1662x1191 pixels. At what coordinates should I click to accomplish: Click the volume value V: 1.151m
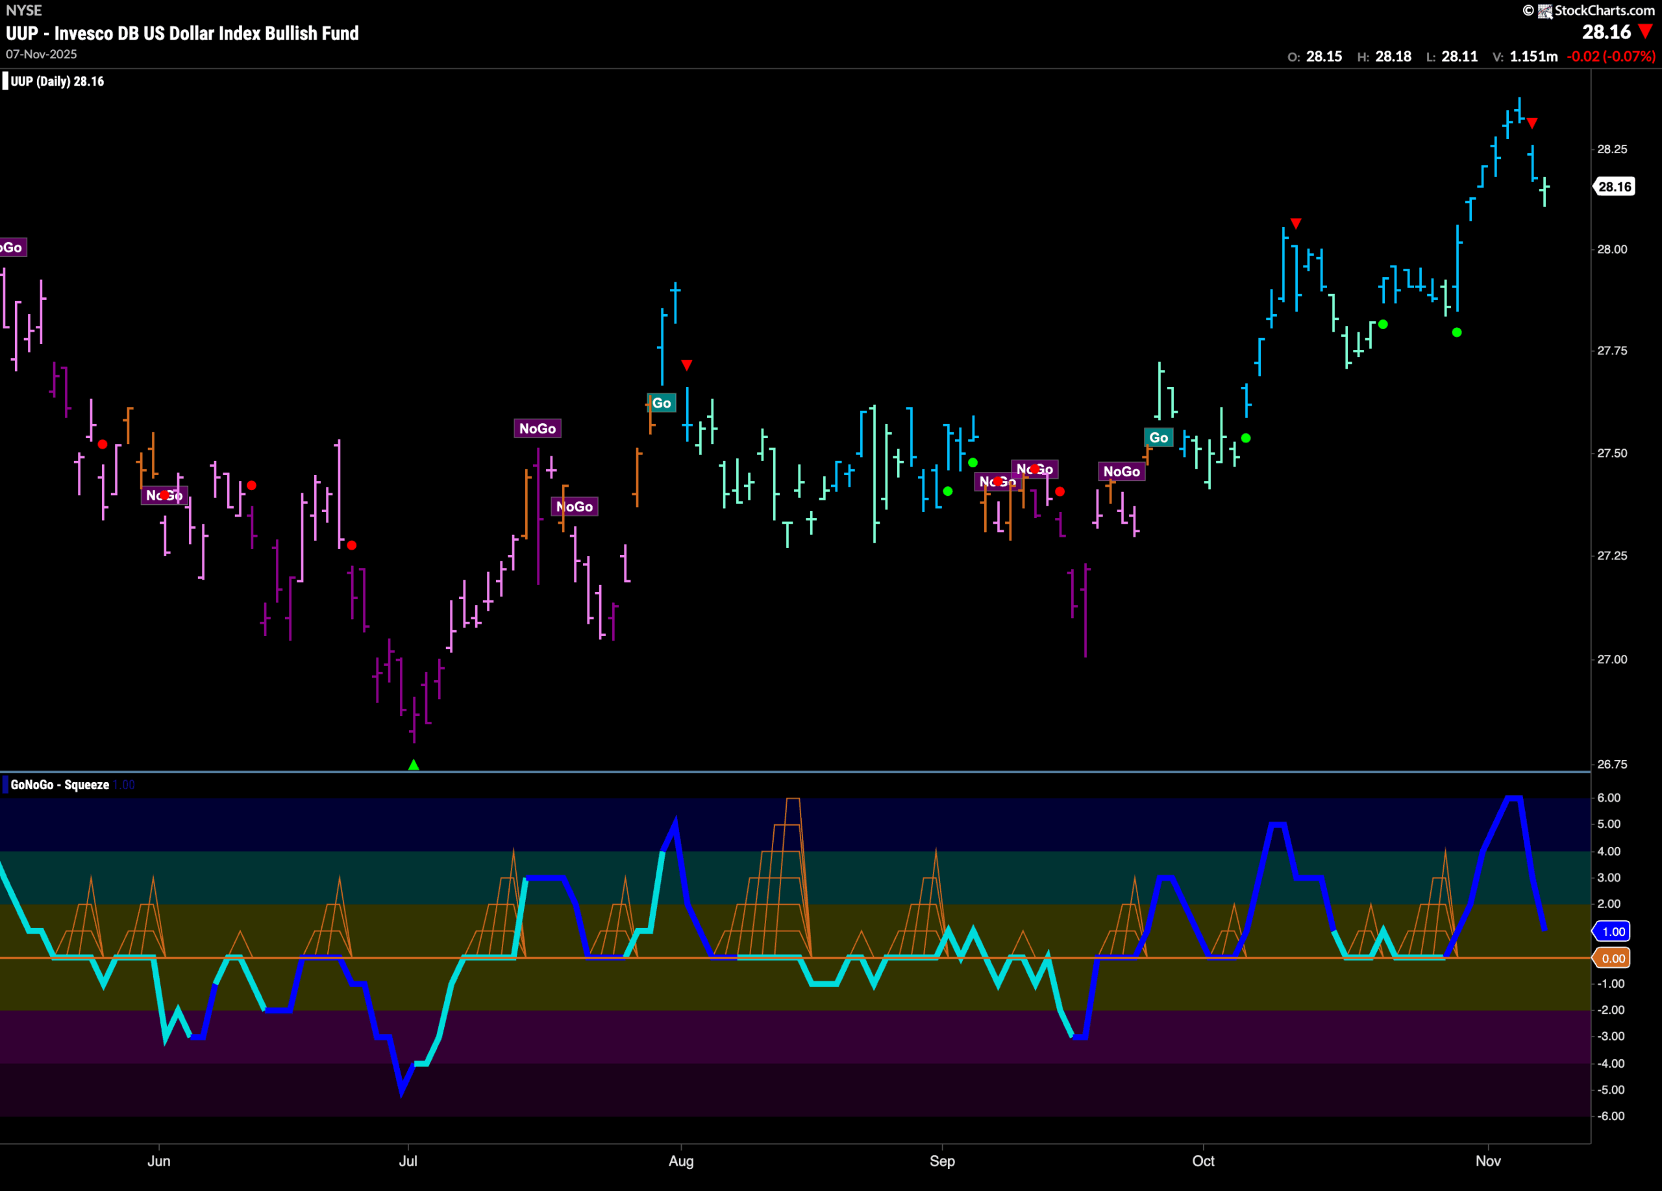coord(1525,56)
